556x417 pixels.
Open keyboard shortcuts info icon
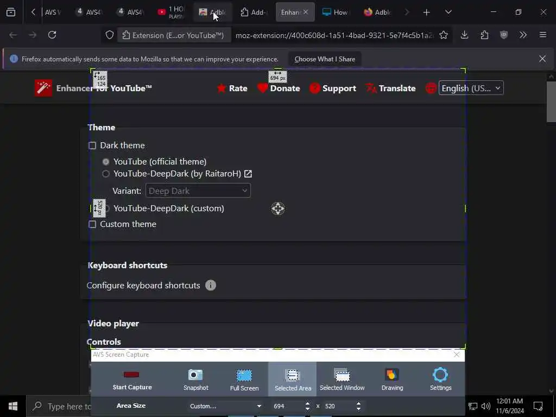(x=210, y=286)
